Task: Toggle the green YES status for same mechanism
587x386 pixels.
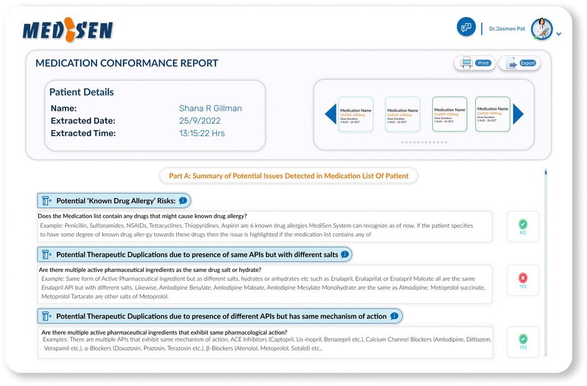Action: pos(523,342)
